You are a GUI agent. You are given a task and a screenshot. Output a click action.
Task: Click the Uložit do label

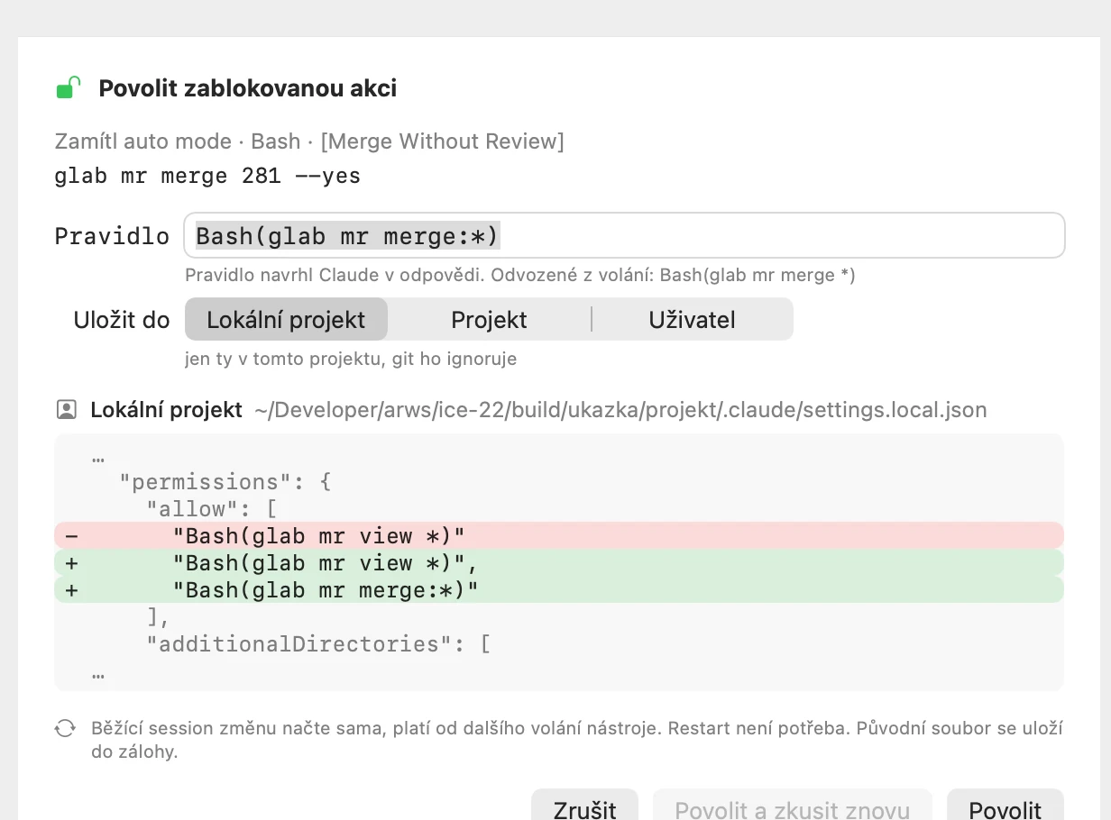[122, 320]
